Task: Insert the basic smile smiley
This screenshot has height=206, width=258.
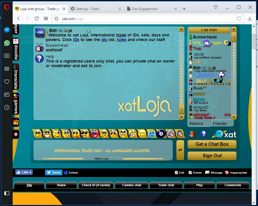Action: [x=38, y=134]
